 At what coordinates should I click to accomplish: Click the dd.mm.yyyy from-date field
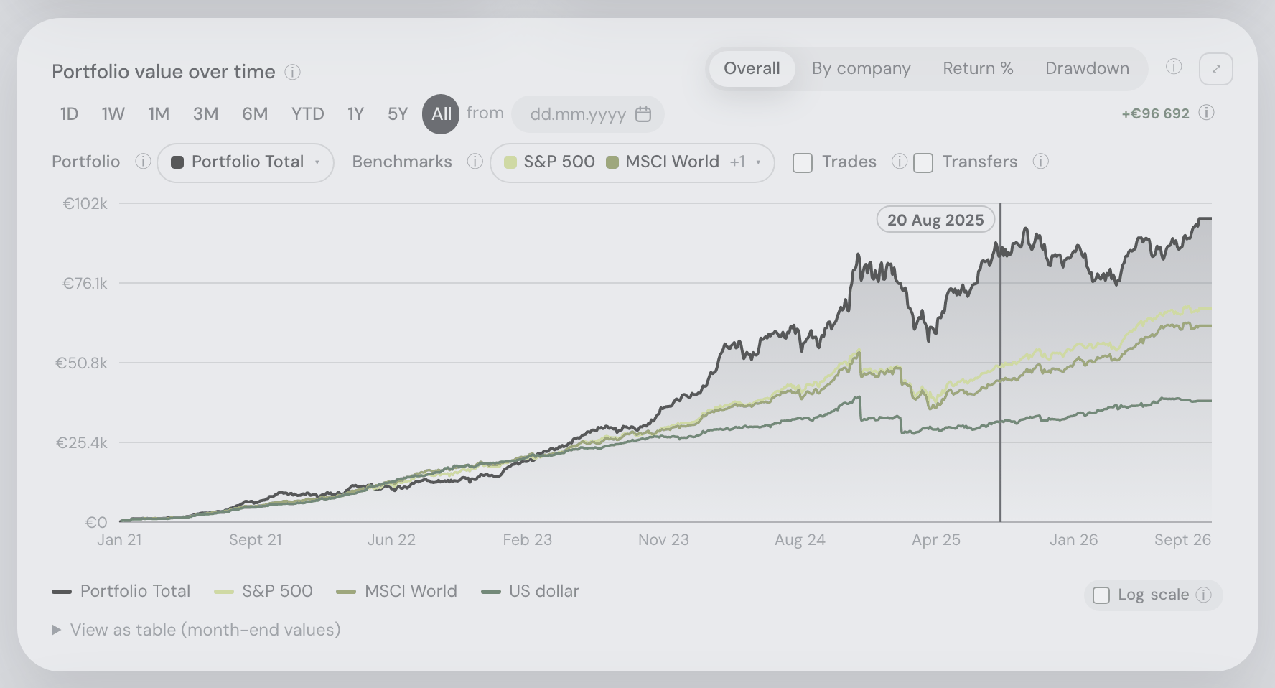pyautogui.click(x=588, y=114)
